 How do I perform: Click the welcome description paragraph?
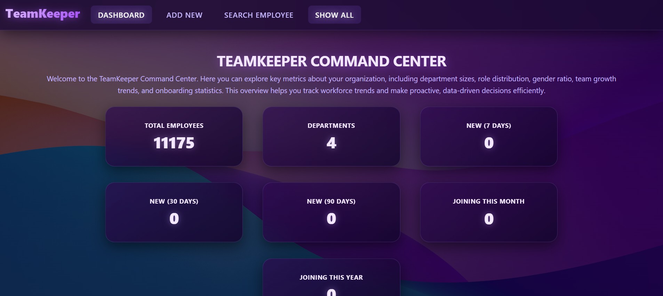click(331, 85)
